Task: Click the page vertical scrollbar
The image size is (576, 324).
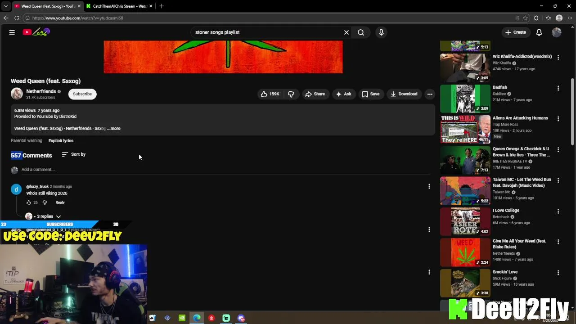Action: [x=572, y=112]
